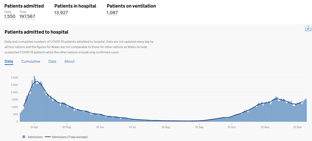The width and height of the screenshot is (312, 141).
Task: Click the download icon for the chart
Action: click(x=308, y=28)
